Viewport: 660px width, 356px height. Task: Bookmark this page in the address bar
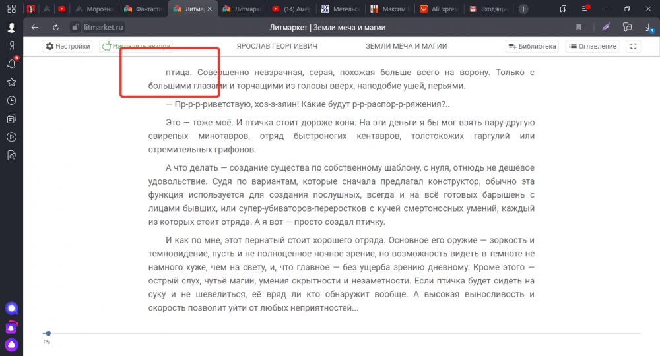click(x=579, y=28)
